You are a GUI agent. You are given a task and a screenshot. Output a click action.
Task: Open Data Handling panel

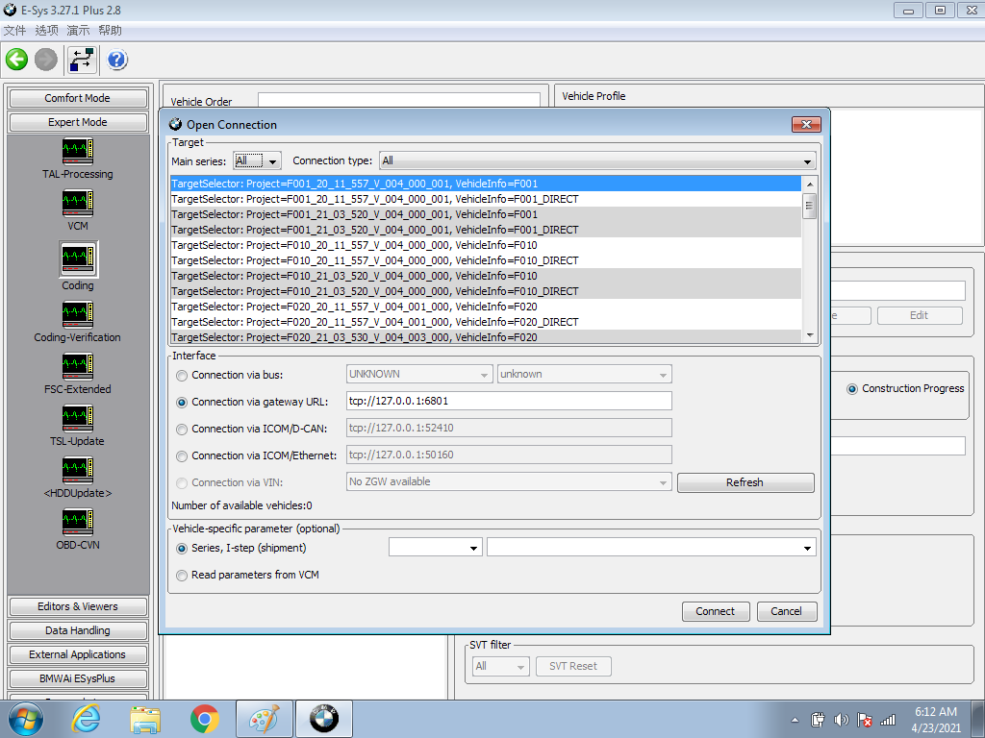(x=78, y=630)
